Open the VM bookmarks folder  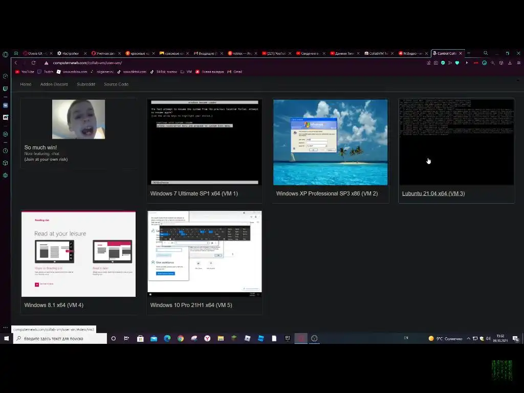[186, 72]
